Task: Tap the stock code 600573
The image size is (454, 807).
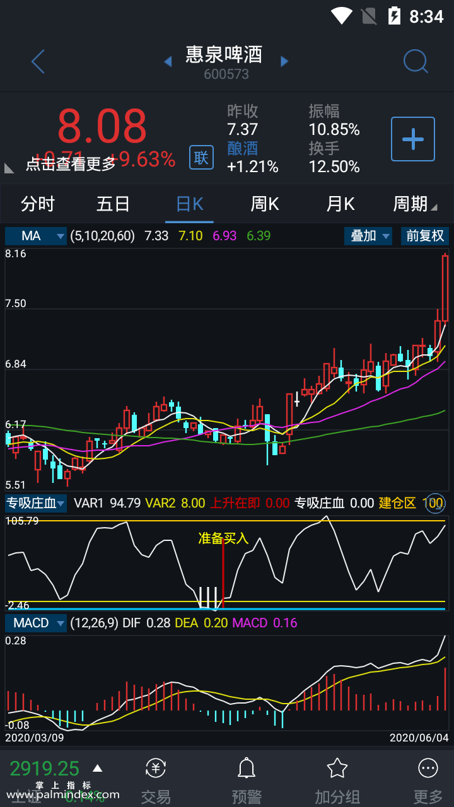Action: pyautogui.click(x=226, y=74)
